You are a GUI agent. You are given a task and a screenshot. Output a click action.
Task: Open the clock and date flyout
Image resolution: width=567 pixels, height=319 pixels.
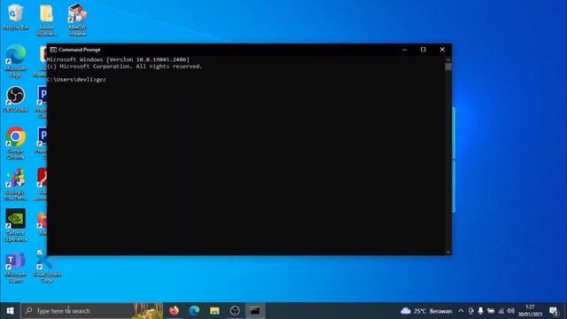point(530,311)
